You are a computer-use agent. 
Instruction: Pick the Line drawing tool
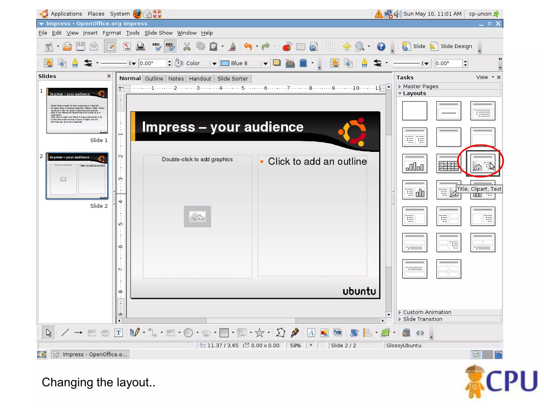tap(65, 333)
